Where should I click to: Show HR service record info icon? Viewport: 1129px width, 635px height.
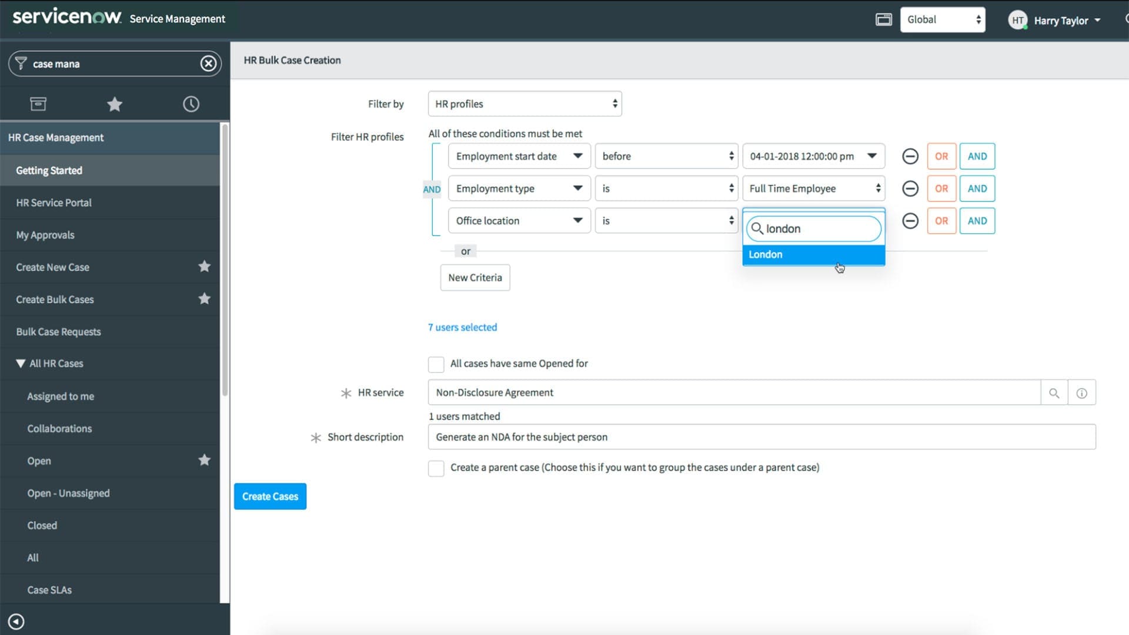click(x=1081, y=393)
